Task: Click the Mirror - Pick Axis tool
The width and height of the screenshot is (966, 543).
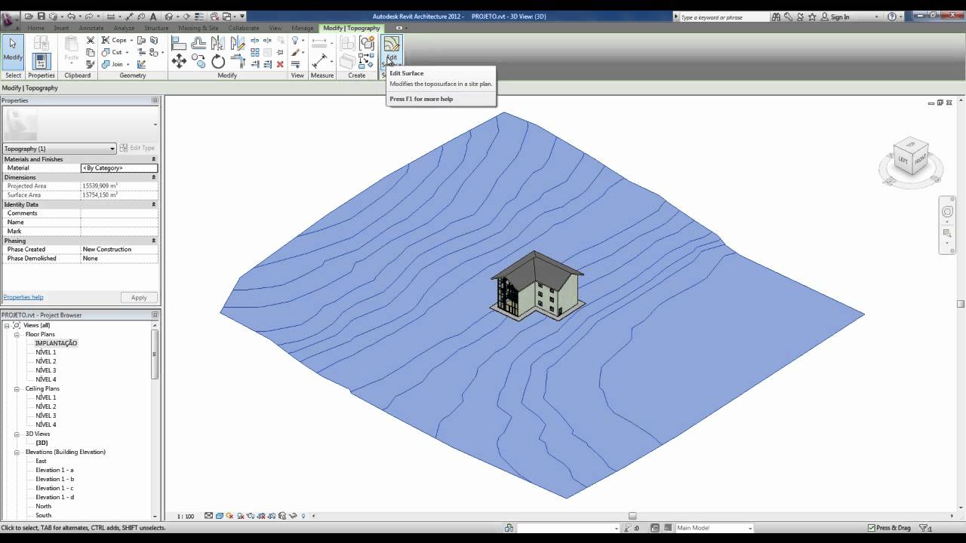Action: [218, 43]
